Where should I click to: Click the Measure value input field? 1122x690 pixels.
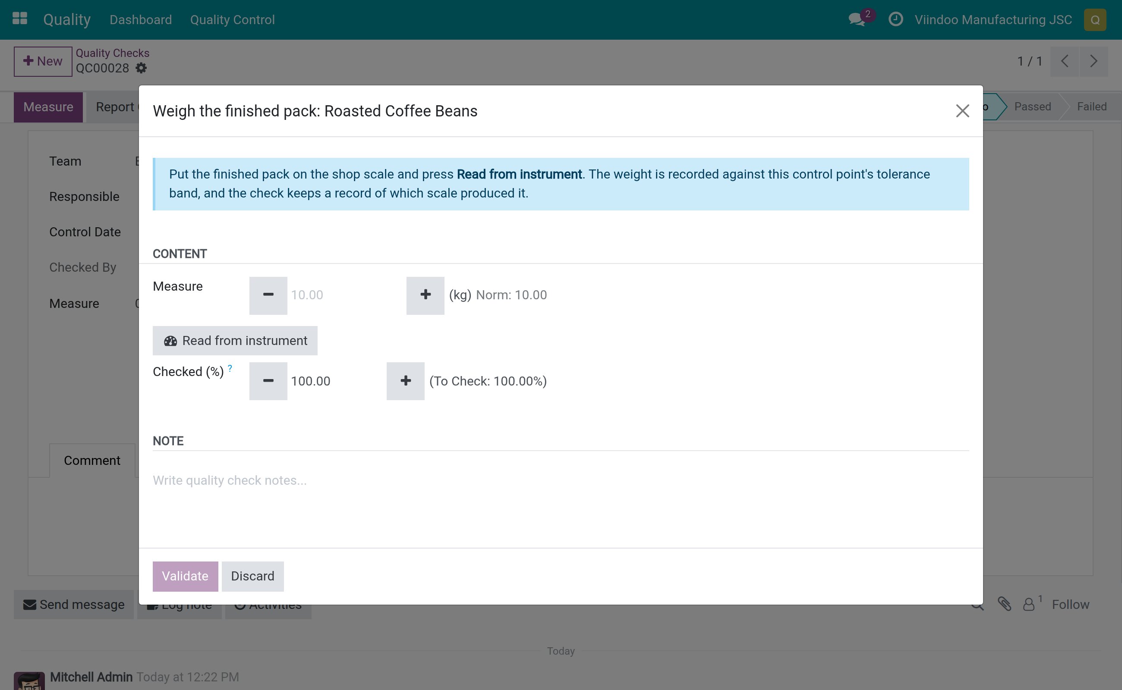click(347, 295)
